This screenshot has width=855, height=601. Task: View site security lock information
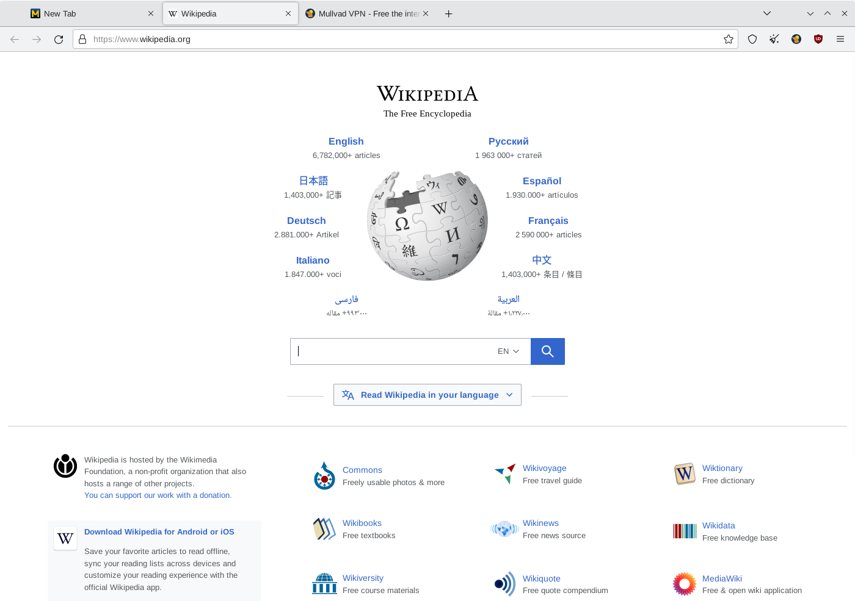click(x=82, y=39)
